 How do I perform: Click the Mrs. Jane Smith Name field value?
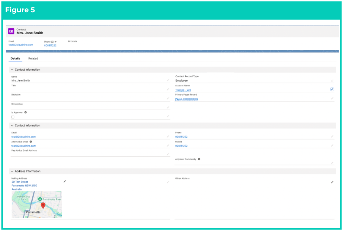[21, 80]
